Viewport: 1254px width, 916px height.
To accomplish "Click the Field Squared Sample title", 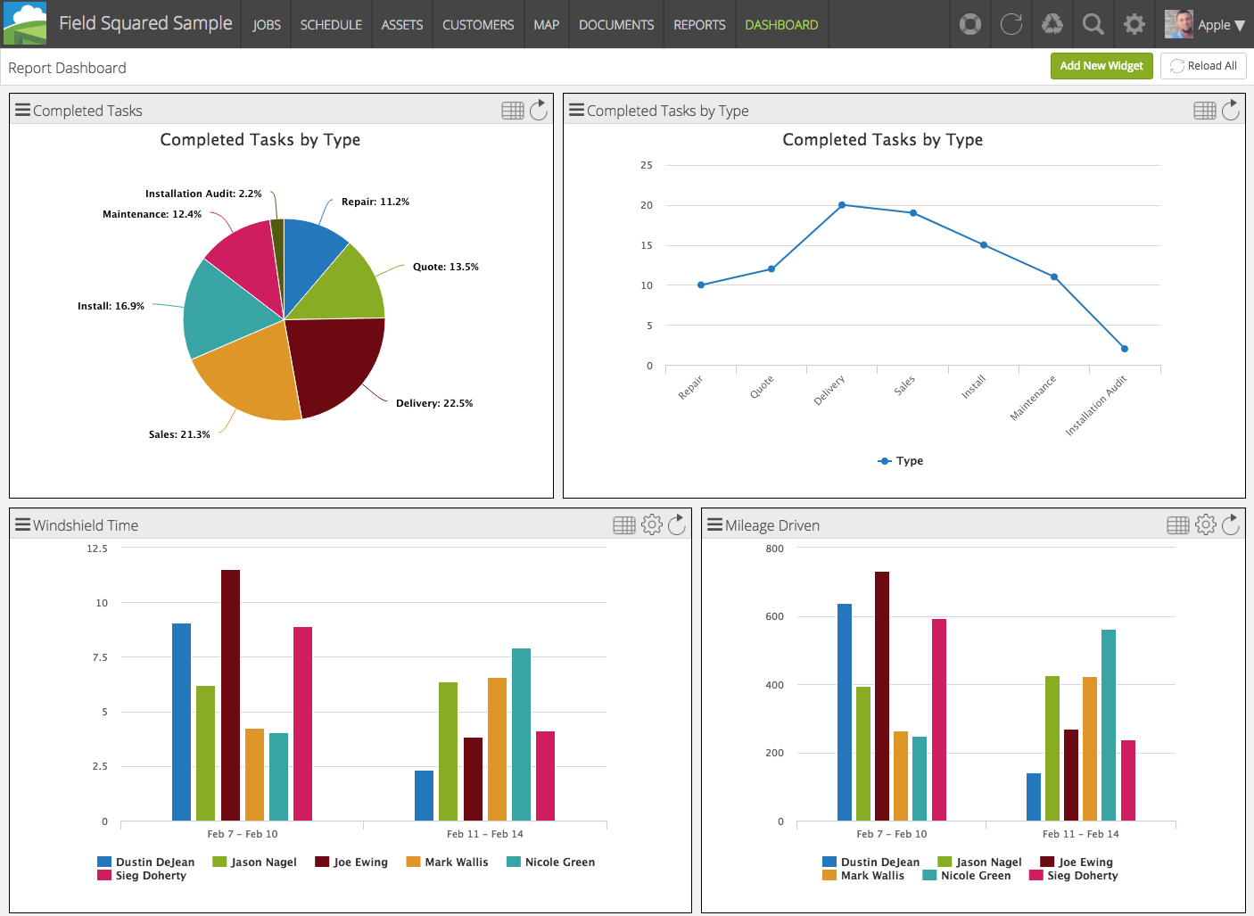I will [145, 23].
